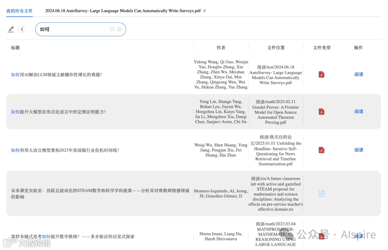
Task: Click authors cell starting with Yidong Wang
Action: click(221, 74)
